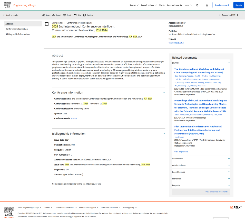This screenshot has height=219, width=245.
Task: Open the Search dropdown menu
Action: pyautogui.click(x=134, y=5)
